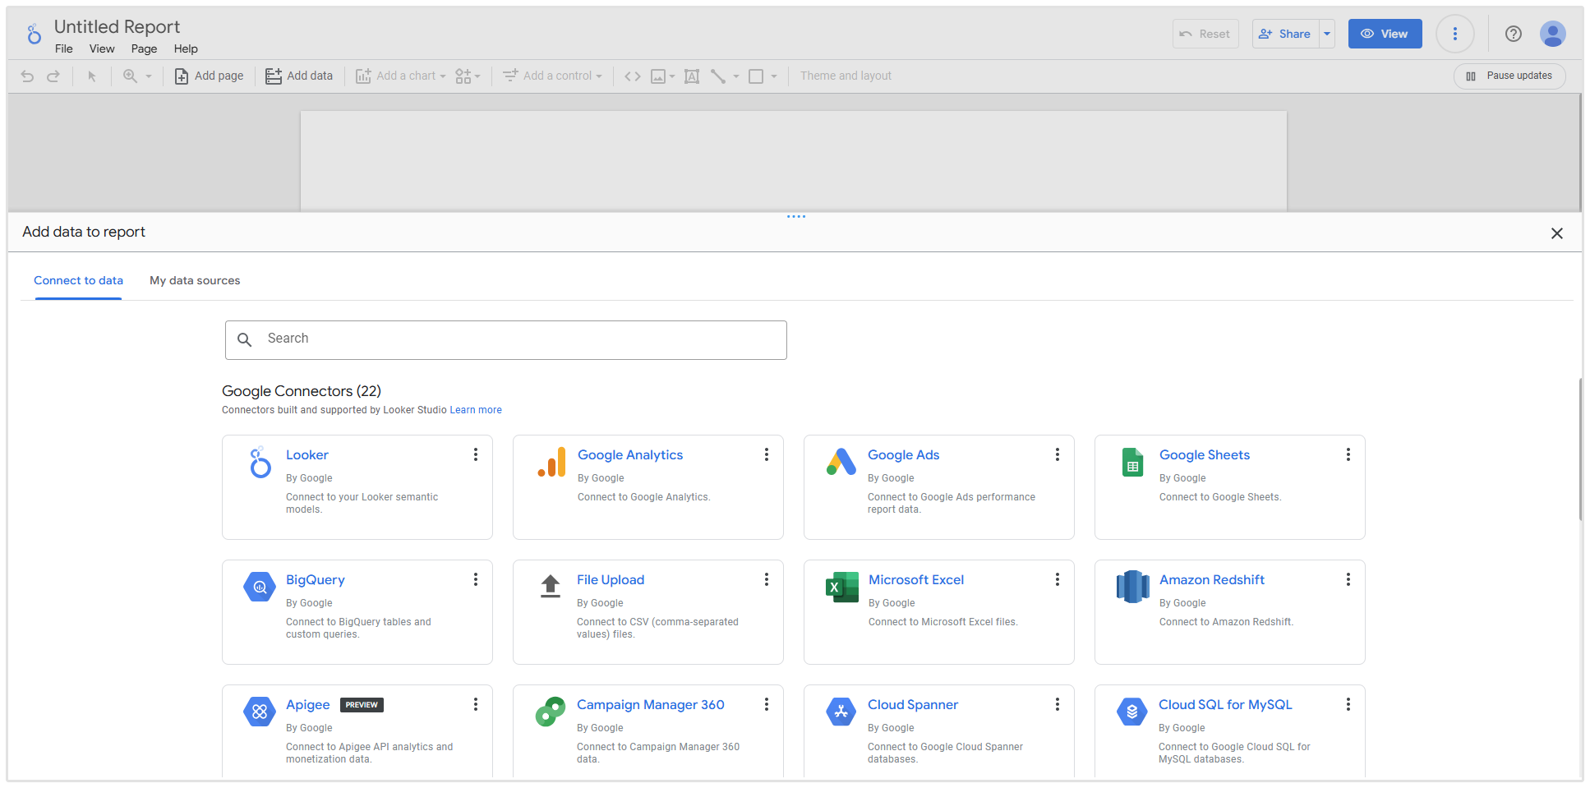Image resolution: width=1590 pixels, height=788 pixels.
Task: Choose the Microsoft Excel connector icon
Action: coord(842,587)
